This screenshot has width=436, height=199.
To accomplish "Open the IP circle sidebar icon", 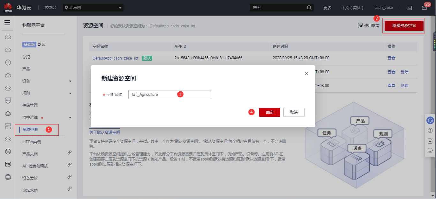I will pos(8,62).
